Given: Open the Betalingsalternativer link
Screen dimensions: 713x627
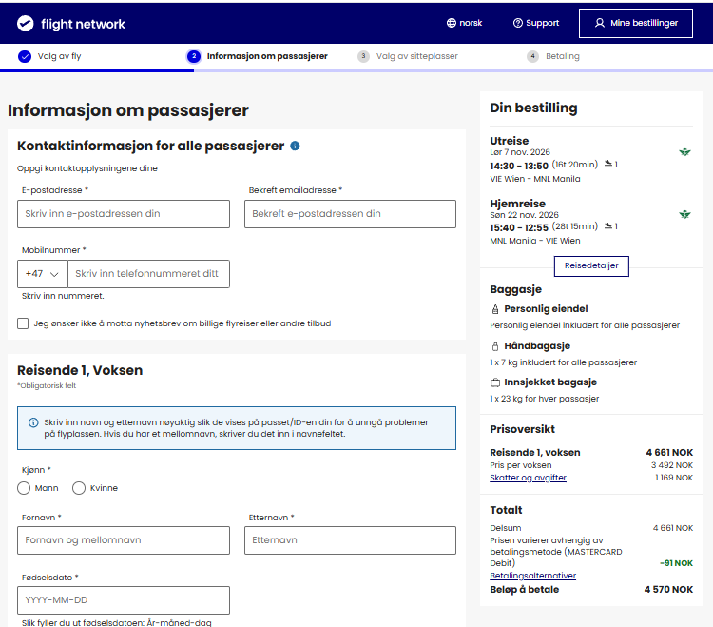Looking at the screenshot, I should [x=533, y=576].
